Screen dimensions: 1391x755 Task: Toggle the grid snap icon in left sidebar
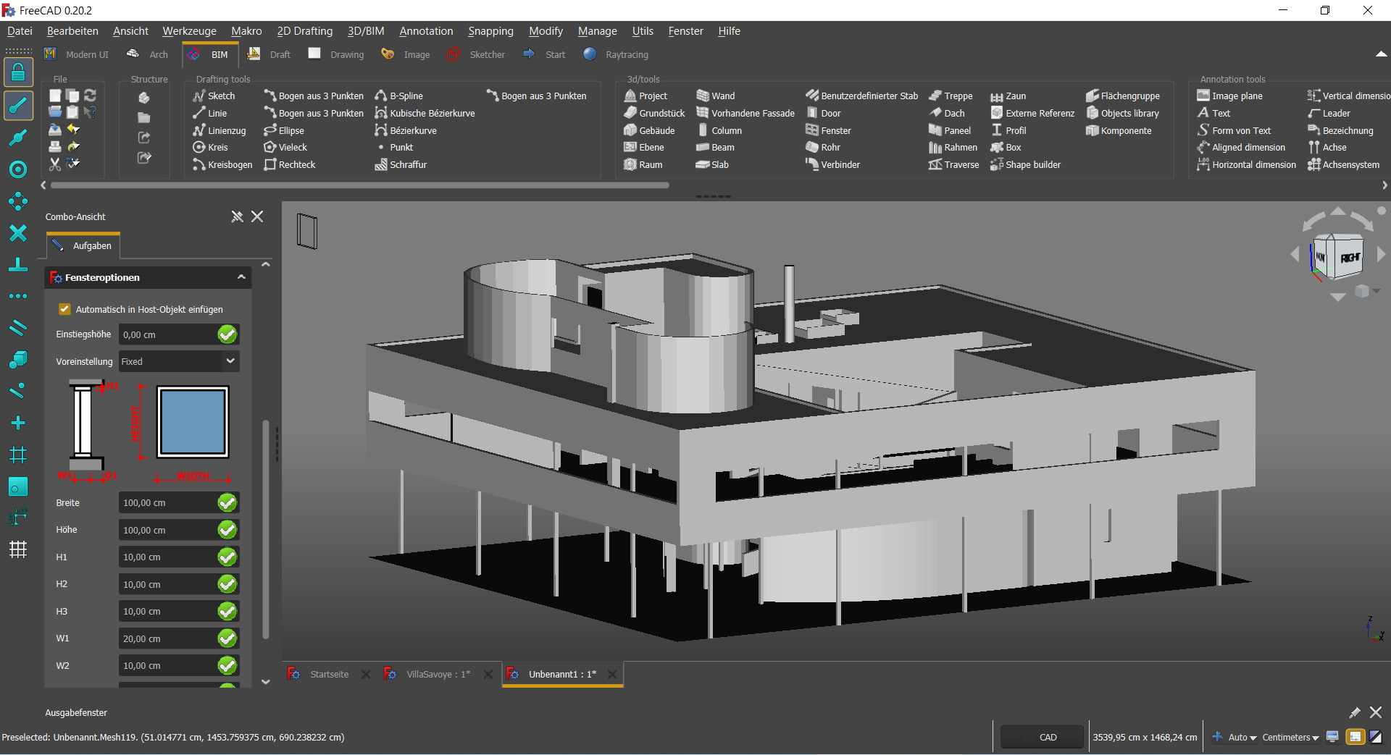[x=18, y=549]
